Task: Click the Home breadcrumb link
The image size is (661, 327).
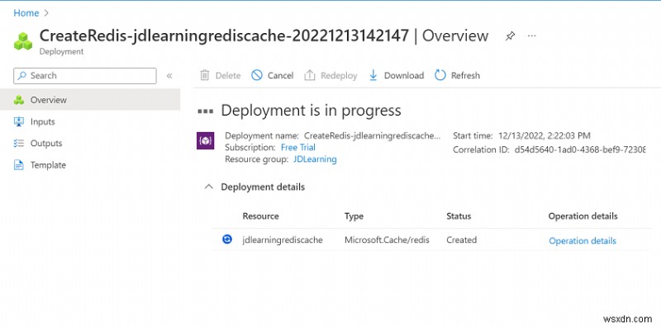Action: (26, 13)
